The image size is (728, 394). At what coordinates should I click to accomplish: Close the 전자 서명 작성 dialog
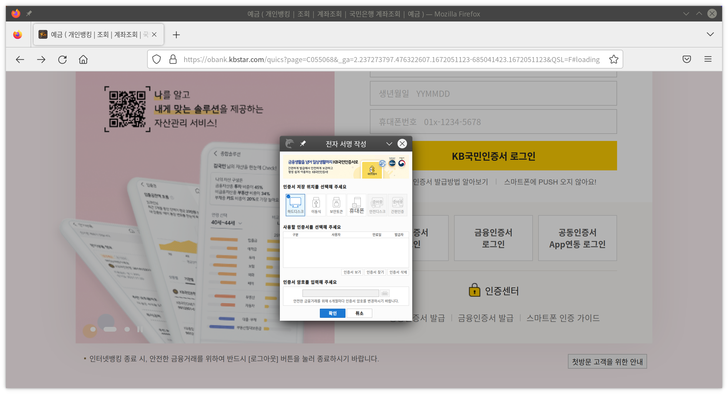click(402, 144)
